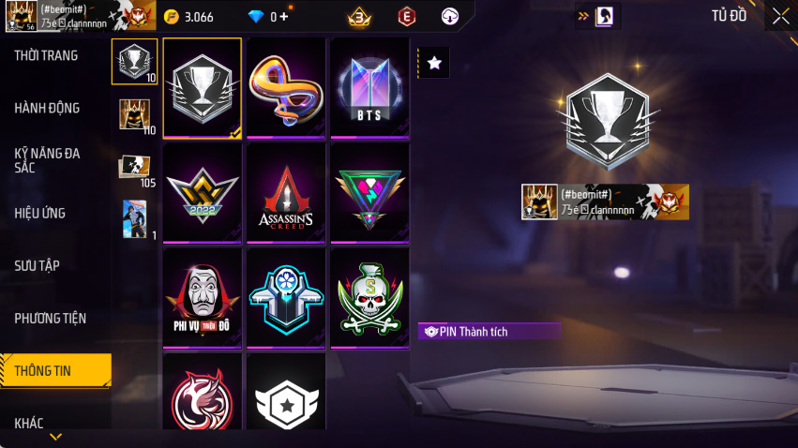This screenshot has height=448, width=798.
Task: Open the Thời Trang category
Action: point(46,55)
